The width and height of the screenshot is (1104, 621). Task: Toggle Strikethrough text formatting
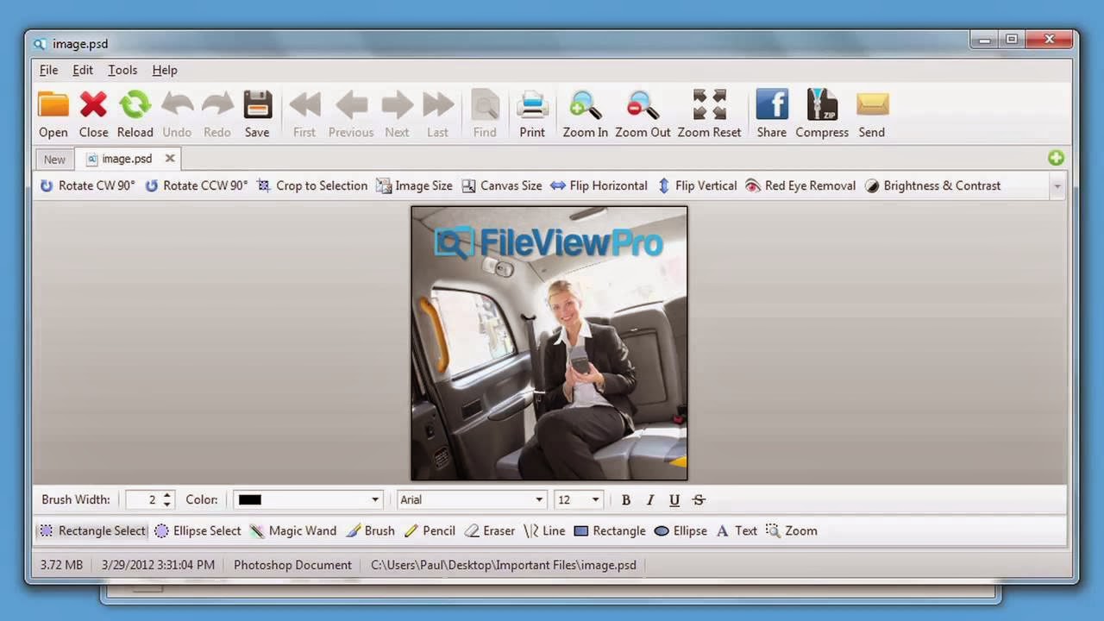pos(699,499)
